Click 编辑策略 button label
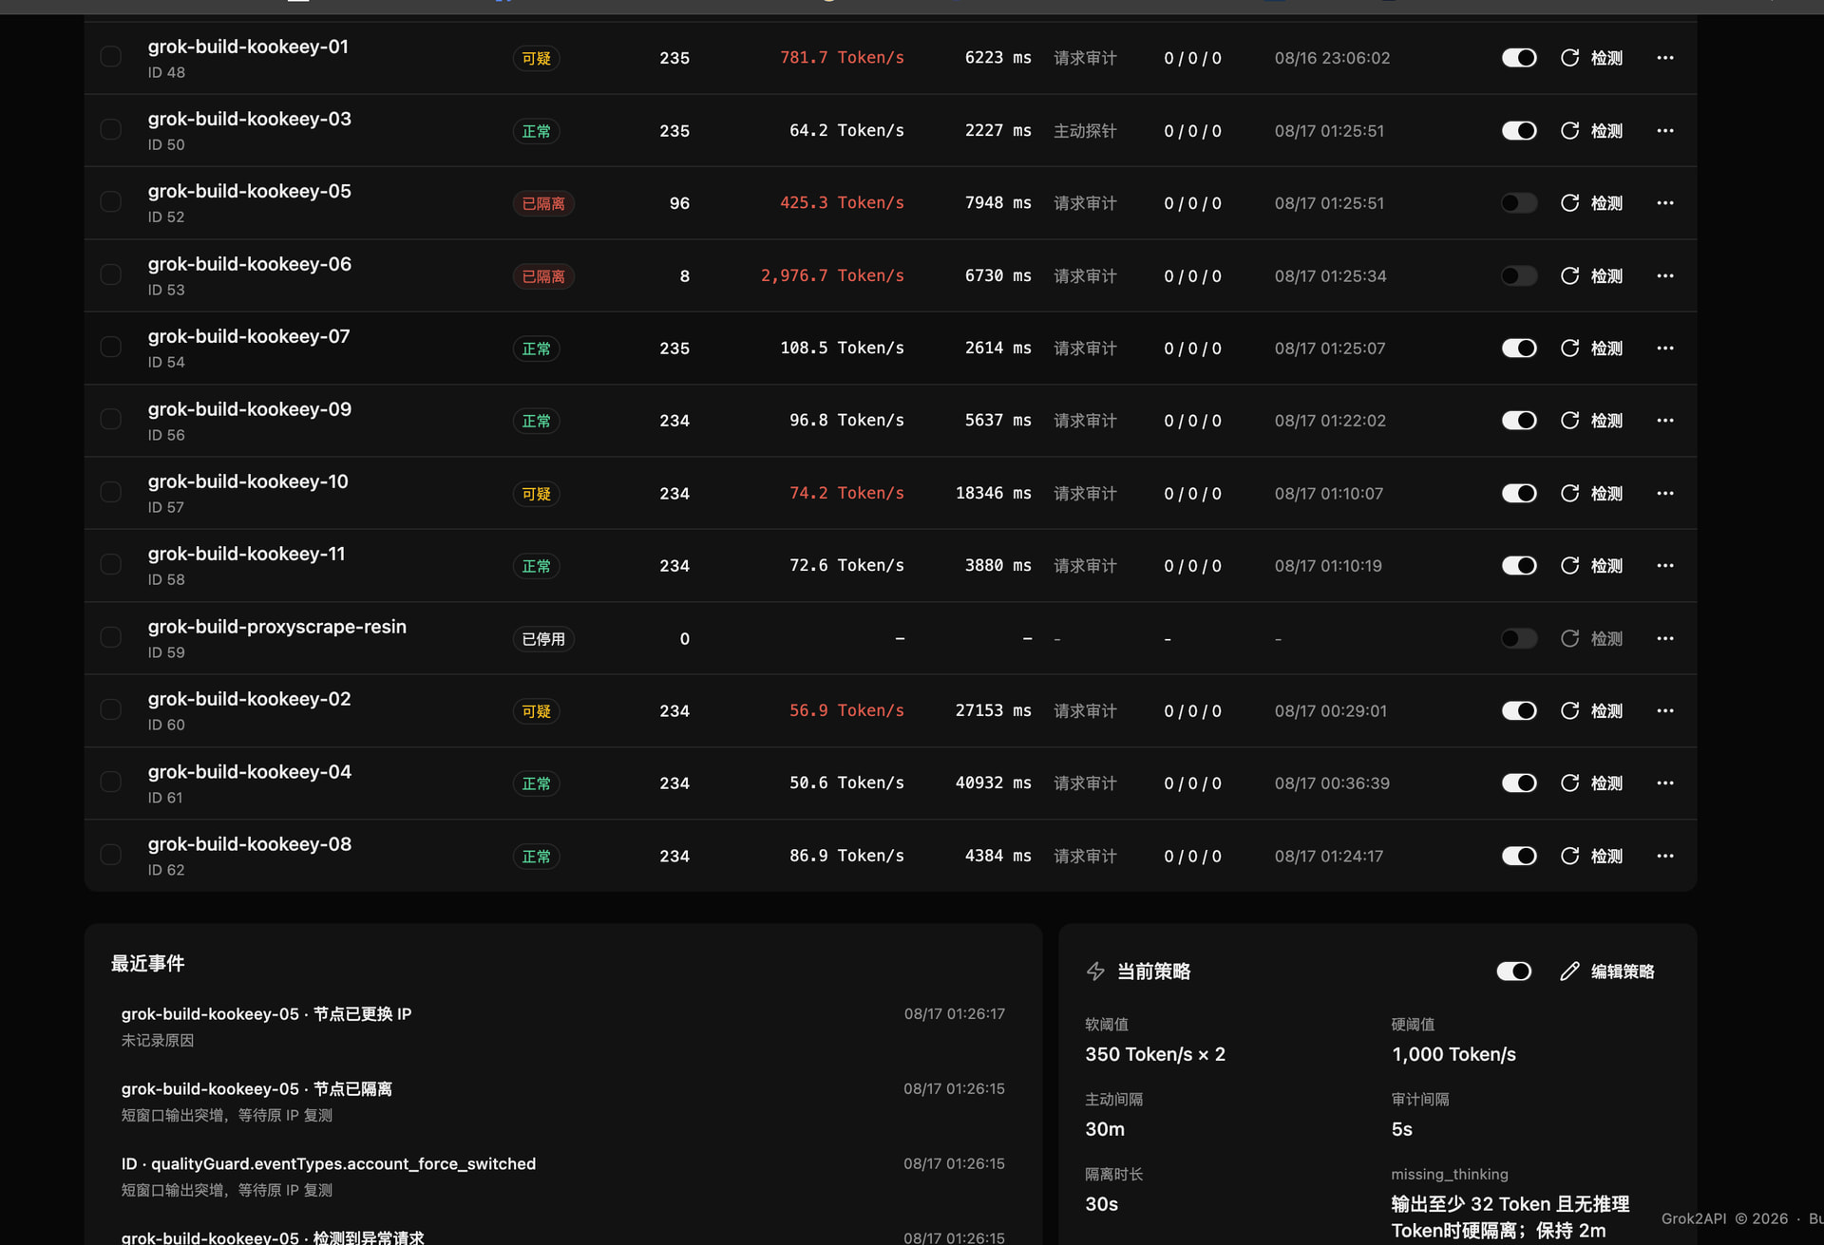This screenshot has height=1245, width=1824. pos(1623,971)
